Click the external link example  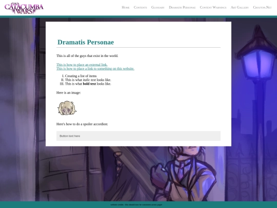pos(82,65)
